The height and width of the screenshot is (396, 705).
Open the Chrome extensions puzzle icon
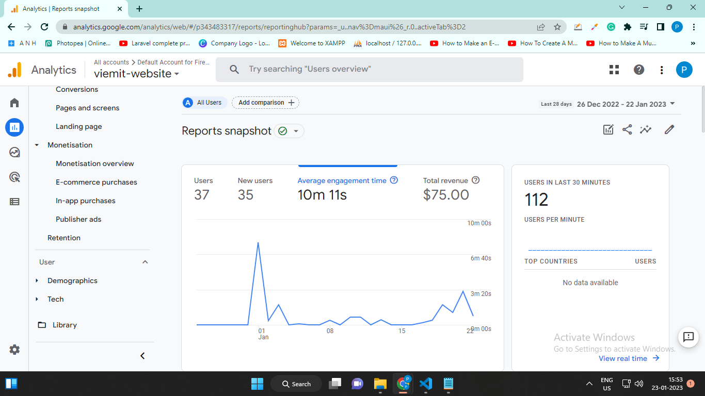tap(628, 27)
